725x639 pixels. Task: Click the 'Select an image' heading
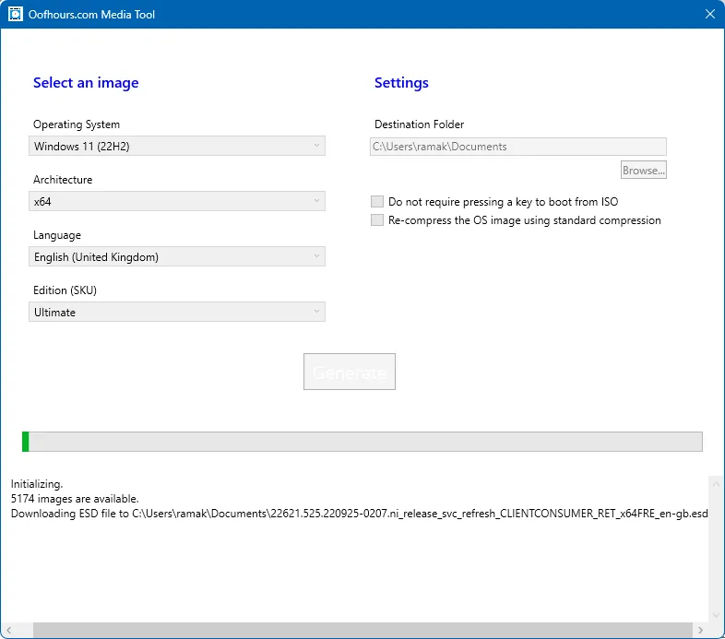pyautogui.click(x=86, y=83)
